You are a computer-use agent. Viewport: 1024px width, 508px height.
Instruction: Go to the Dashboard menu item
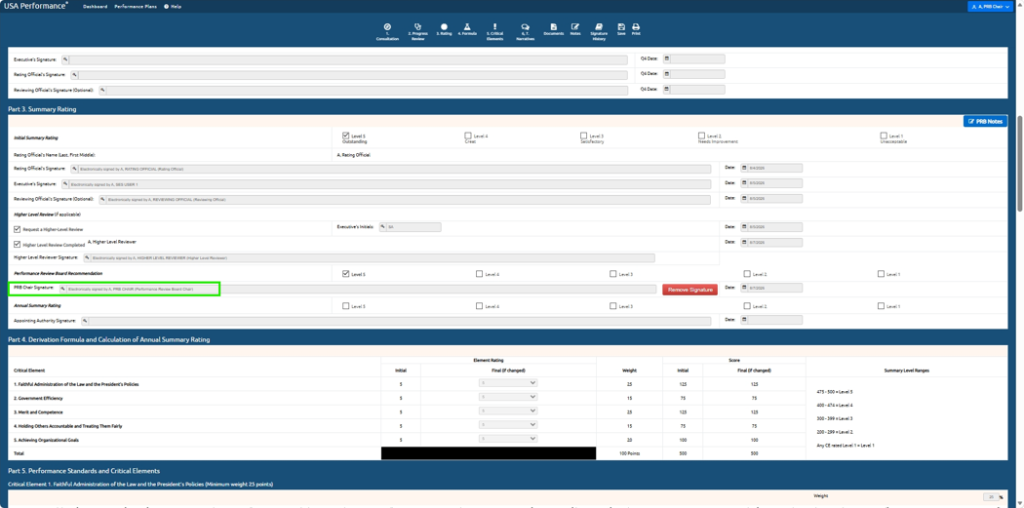95,6
